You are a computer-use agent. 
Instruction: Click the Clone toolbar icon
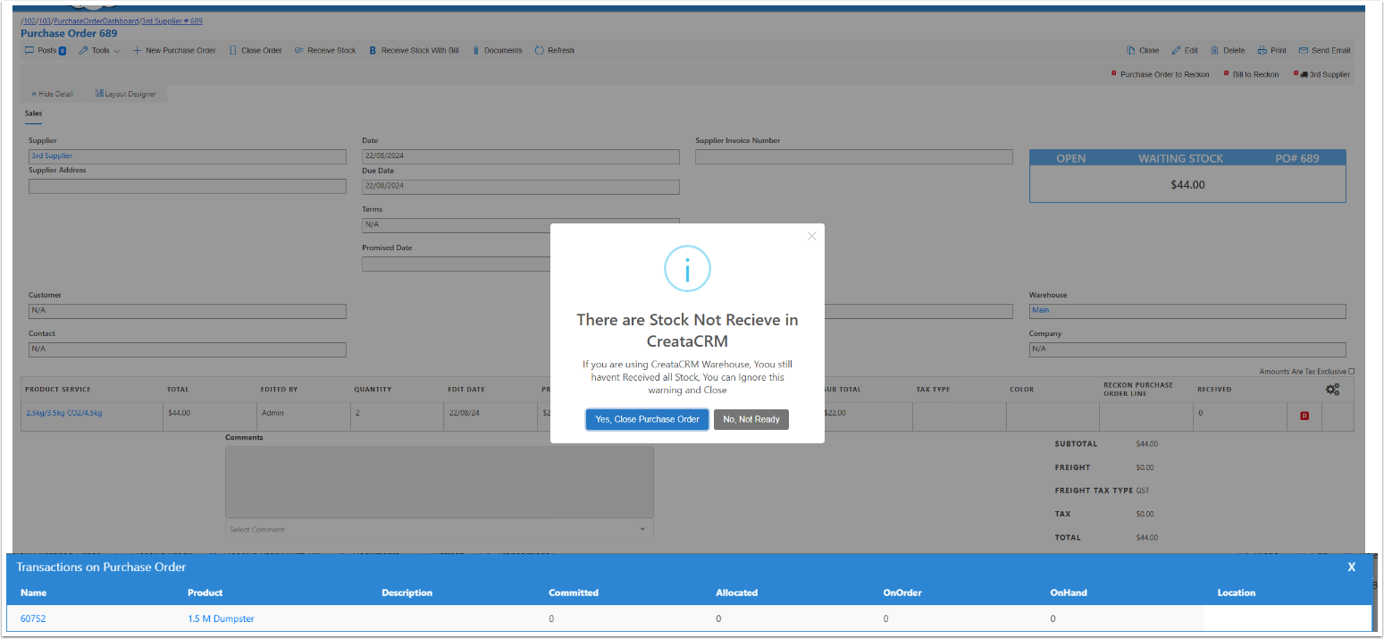pyautogui.click(x=1131, y=51)
